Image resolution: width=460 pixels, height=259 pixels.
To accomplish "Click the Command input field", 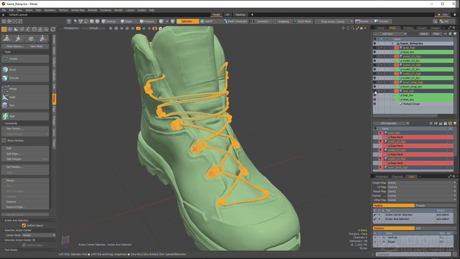I will (413, 255).
